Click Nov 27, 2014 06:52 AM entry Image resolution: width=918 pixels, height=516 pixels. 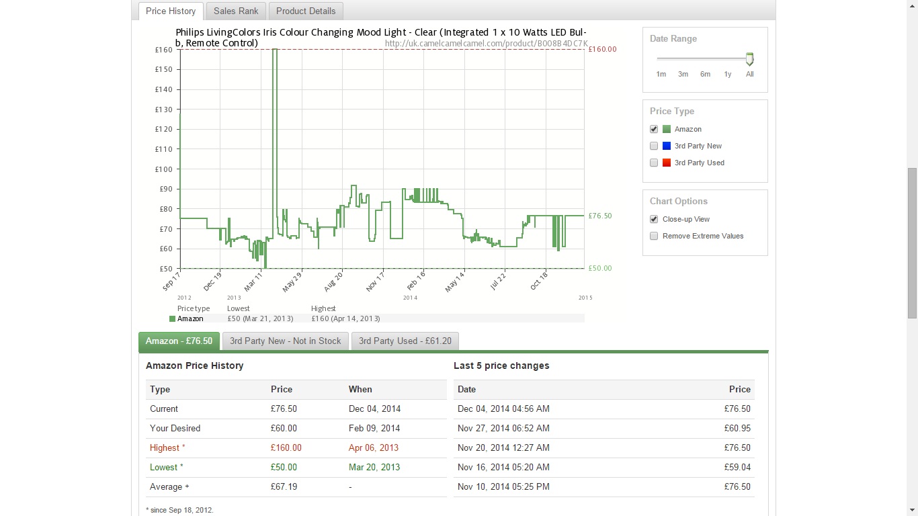(x=503, y=428)
